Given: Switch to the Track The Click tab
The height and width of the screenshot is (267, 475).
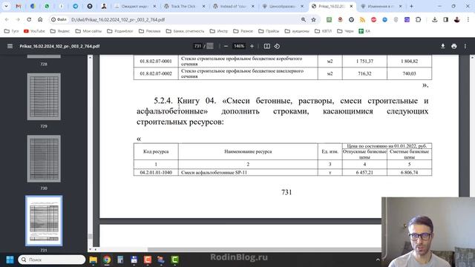Looking at the screenshot, I should coord(183,6).
